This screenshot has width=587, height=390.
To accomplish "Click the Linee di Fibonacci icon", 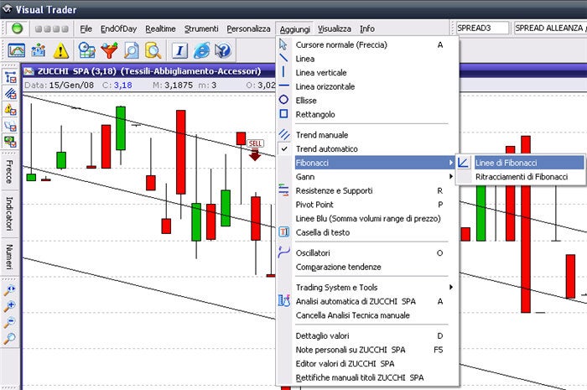I will tap(463, 163).
